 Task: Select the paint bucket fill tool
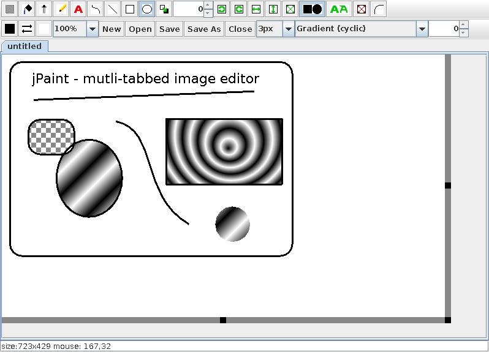click(x=27, y=9)
